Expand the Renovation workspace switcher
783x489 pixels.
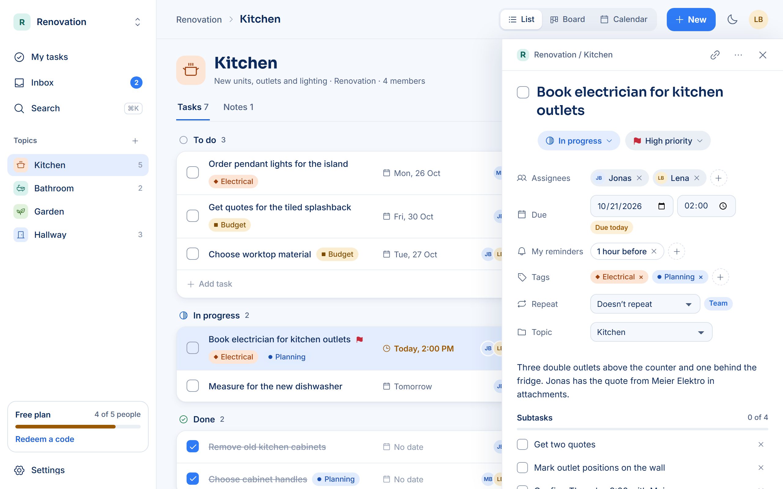pyautogui.click(x=78, y=22)
